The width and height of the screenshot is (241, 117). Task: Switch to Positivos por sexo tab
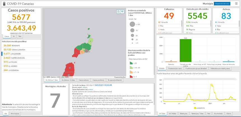[x=175, y=68]
